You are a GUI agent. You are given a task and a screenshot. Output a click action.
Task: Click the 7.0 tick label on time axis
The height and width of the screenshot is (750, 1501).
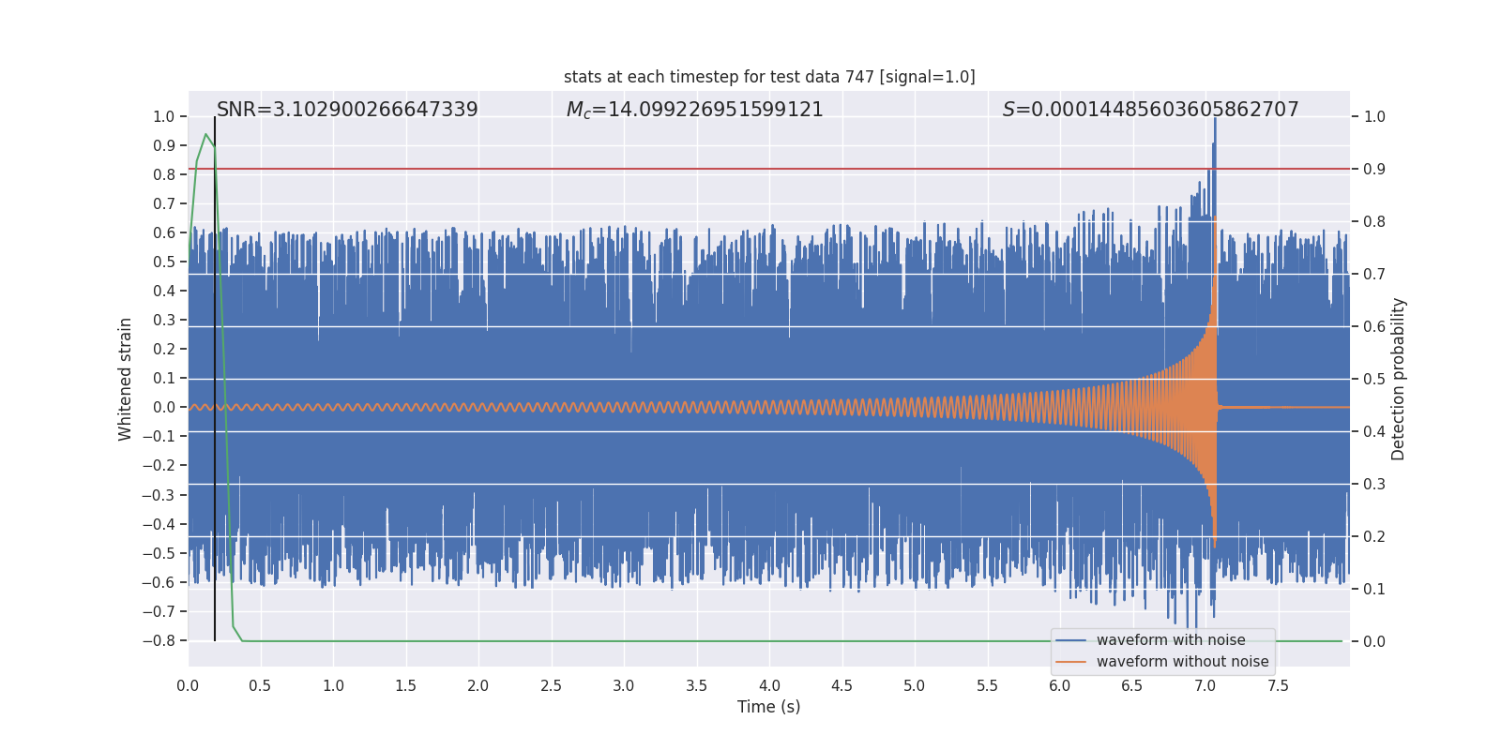point(1205,686)
